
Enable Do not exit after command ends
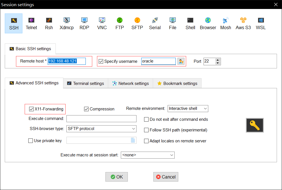pos(146,119)
